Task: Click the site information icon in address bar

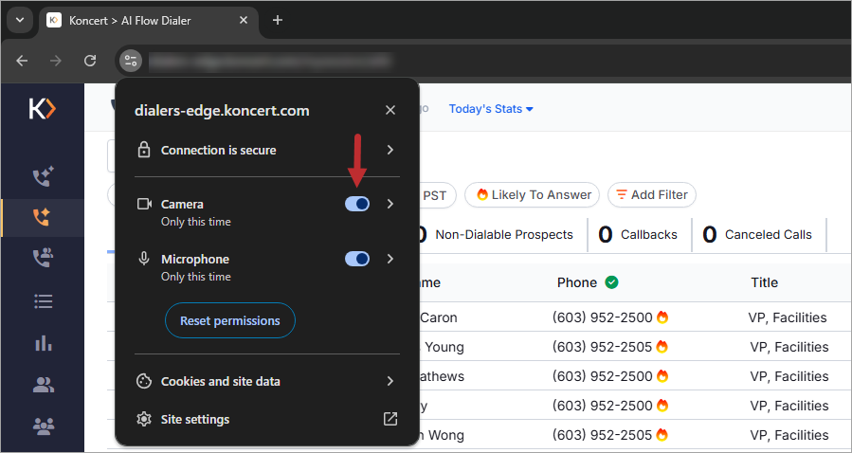Action: [x=131, y=61]
